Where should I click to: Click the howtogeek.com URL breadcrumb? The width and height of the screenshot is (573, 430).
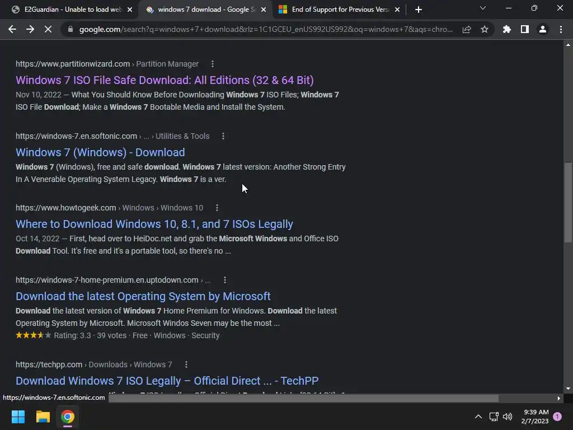click(x=109, y=208)
